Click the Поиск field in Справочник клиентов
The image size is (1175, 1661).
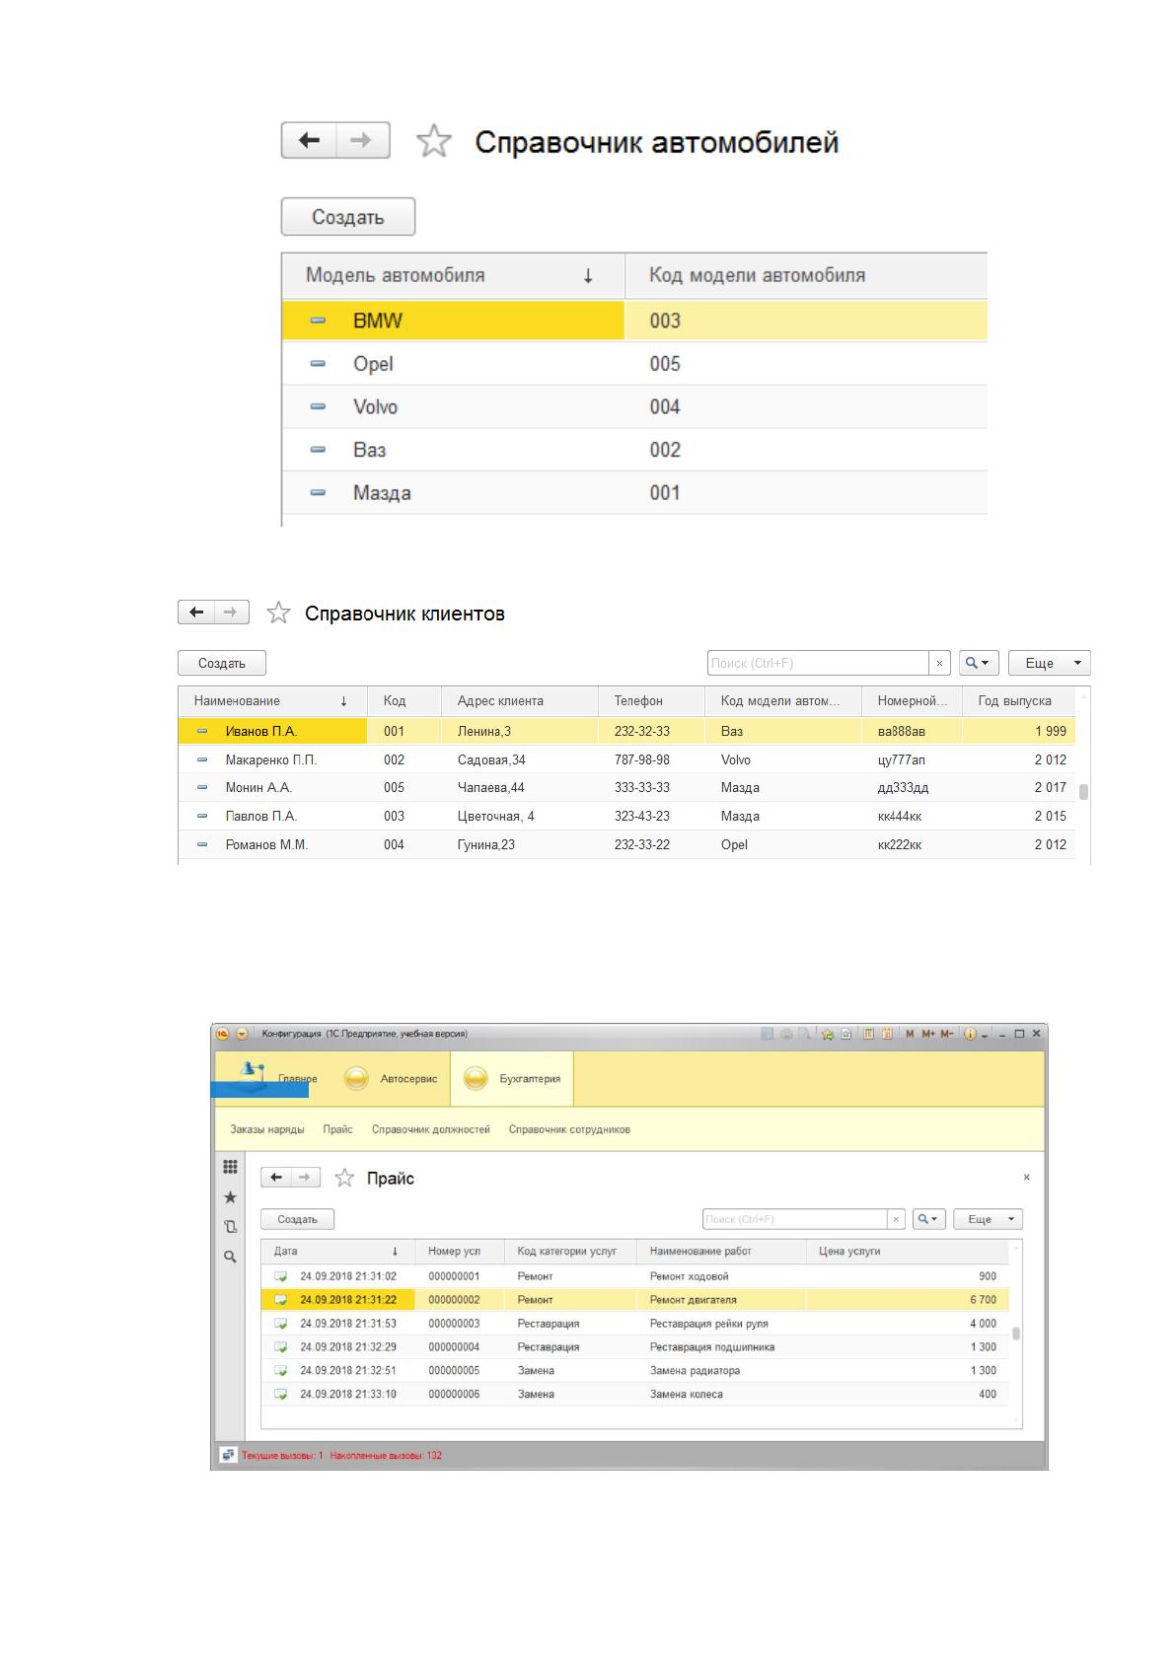(x=818, y=663)
